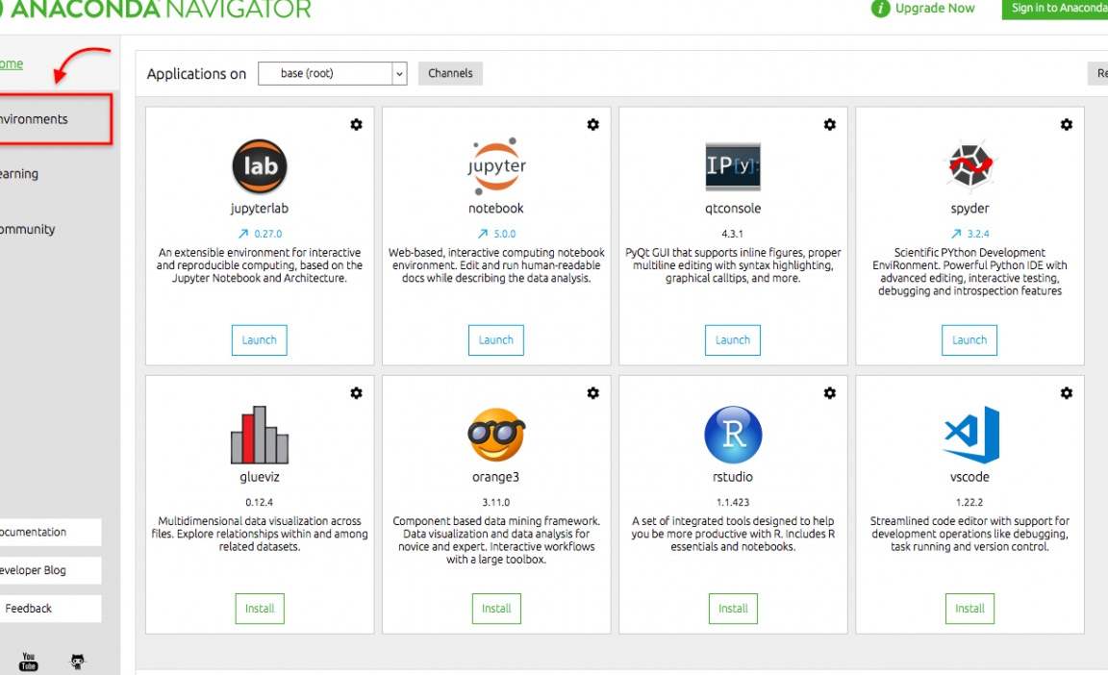This screenshot has width=1108, height=675.
Task: Click the Upgrade Now link
Action: (x=935, y=9)
